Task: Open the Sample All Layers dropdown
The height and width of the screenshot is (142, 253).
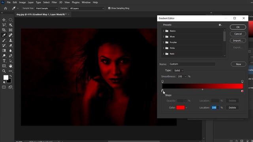Action: pyautogui.click(x=87, y=8)
